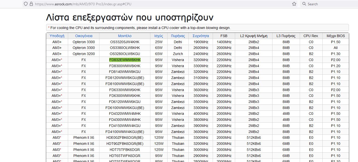
Task: Select the highlighted FD832EWMW8KHK model cell
Action: (x=125, y=60)
